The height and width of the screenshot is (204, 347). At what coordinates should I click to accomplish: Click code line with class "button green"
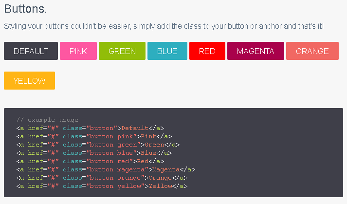click(98, 145)
